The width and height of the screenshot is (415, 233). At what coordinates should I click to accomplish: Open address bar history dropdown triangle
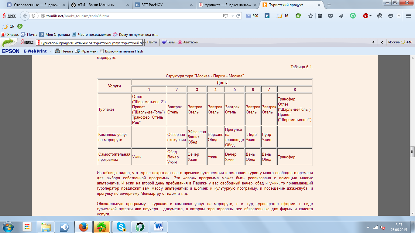pos(233,16)
